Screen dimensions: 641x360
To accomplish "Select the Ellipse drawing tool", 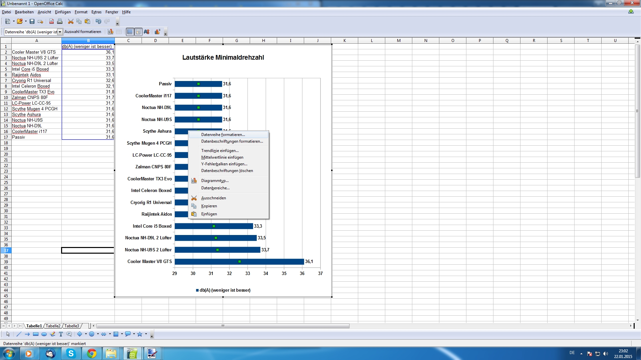I will 44,334.
